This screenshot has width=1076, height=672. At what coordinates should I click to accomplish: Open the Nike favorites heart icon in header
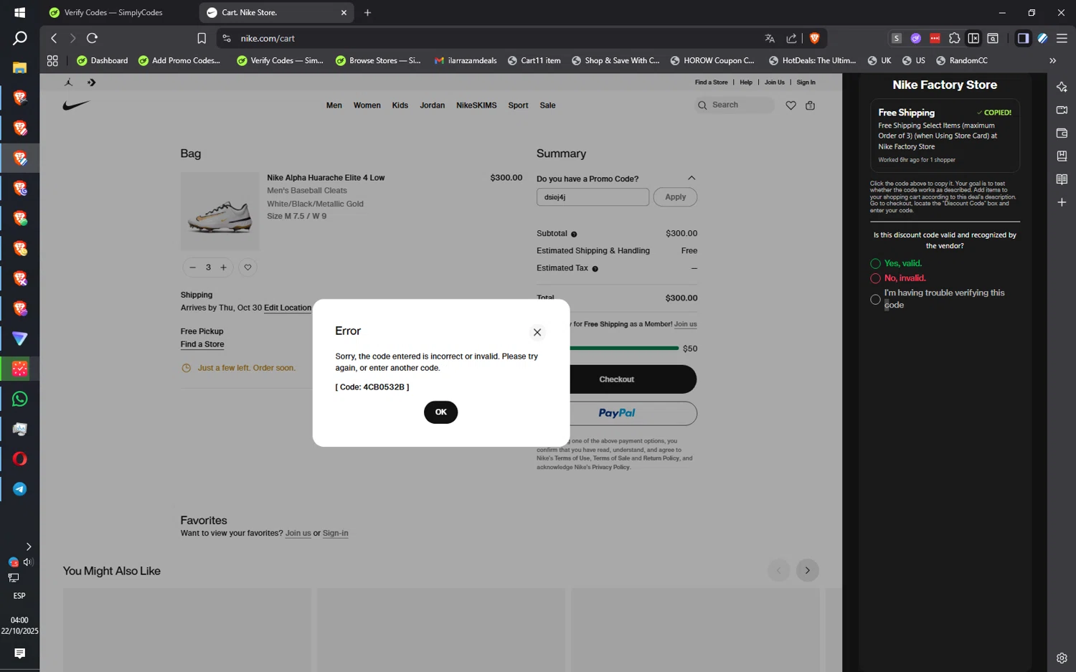pyautogui.click(x=791, y=105)
